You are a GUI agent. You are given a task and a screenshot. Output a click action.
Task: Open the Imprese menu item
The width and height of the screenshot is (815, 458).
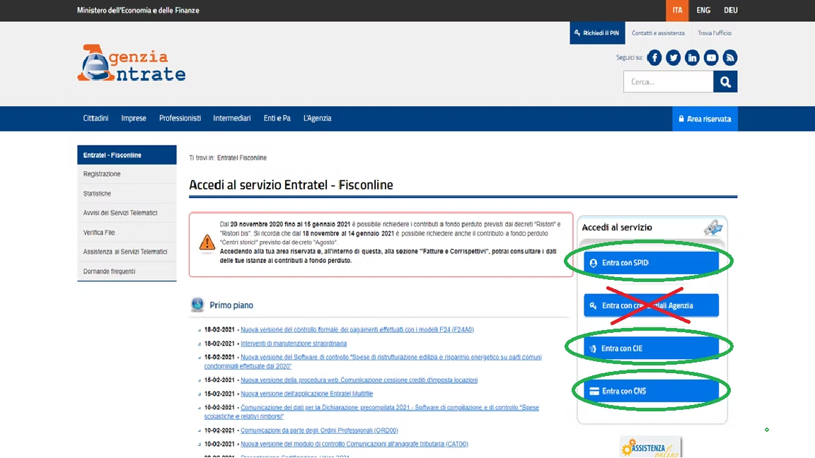(x=133, y=118)
